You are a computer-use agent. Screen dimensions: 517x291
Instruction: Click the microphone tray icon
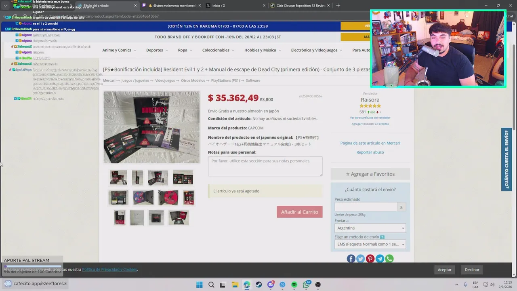point(465,285)
